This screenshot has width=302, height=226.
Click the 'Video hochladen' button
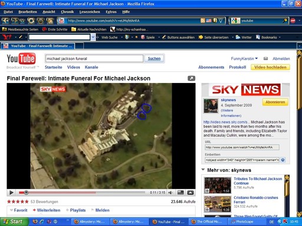[x=270, y=67]
